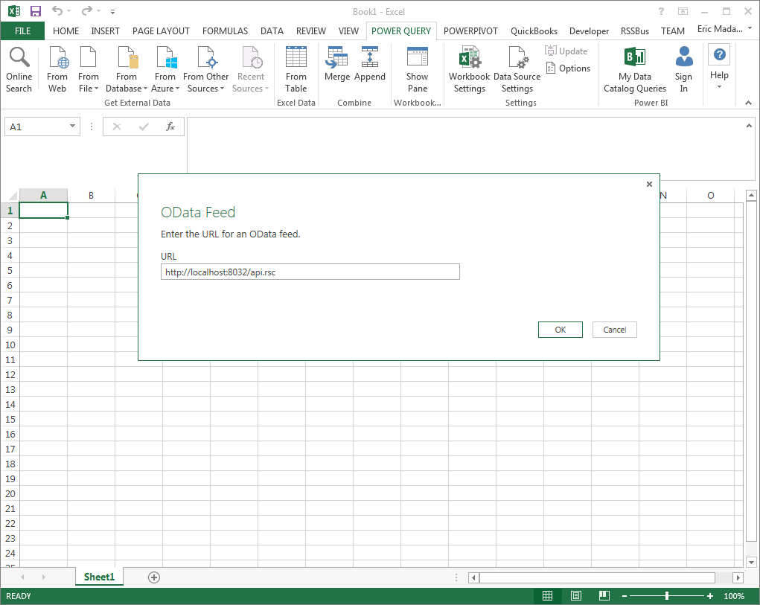This screenshot has width=760, height=605.
Task: Switch to Page Break Preview view
Action: [x=604, y=596]
